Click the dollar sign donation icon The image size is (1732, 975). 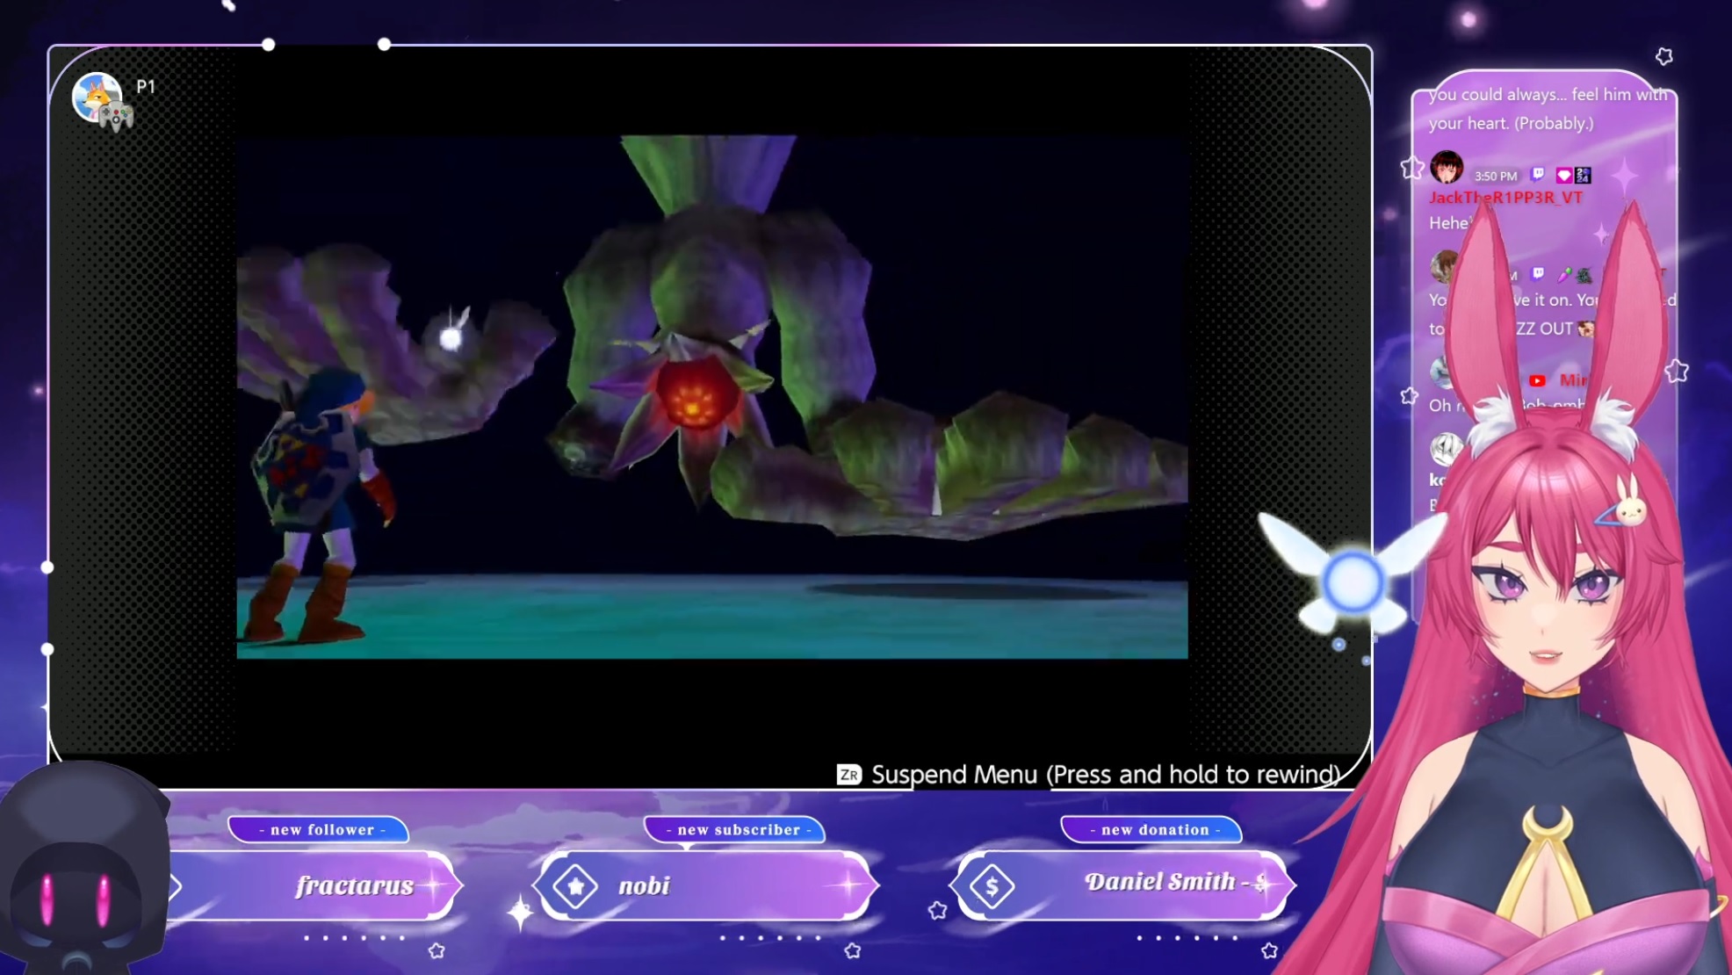(992, 886)
